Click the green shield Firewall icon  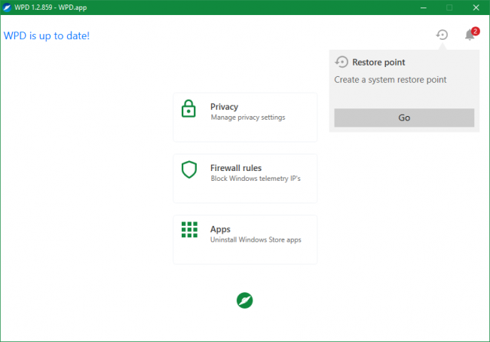(189, 169)
